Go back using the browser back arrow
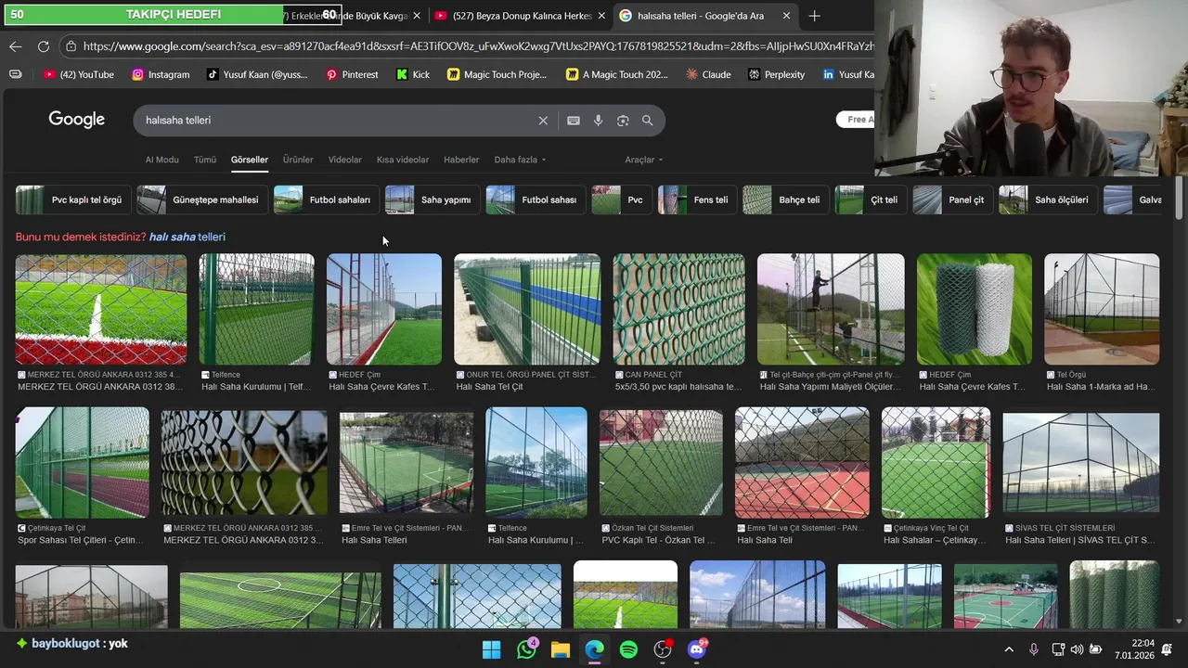The width and height of the screenshot is (1188, 668). (x=16, y=45)
